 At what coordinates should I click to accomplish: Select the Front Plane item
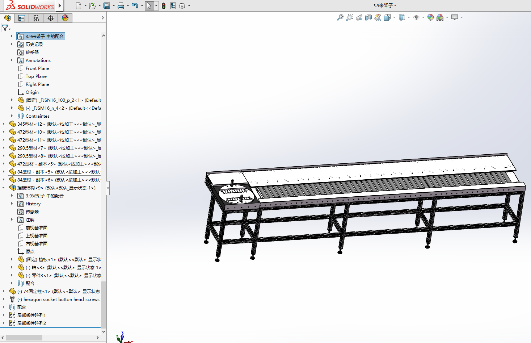[37, 68]
